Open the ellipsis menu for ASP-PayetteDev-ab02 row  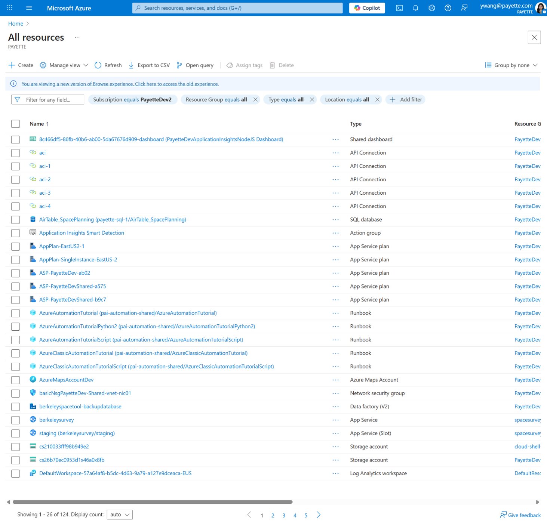pyautogui.click(x=336, y=273)
